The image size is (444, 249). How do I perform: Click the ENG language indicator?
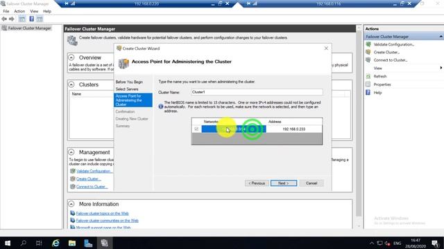click(398, 243)
